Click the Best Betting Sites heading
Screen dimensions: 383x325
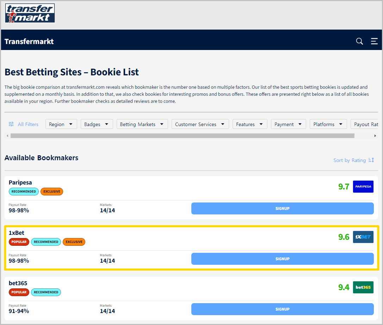(x=72, y=72)
